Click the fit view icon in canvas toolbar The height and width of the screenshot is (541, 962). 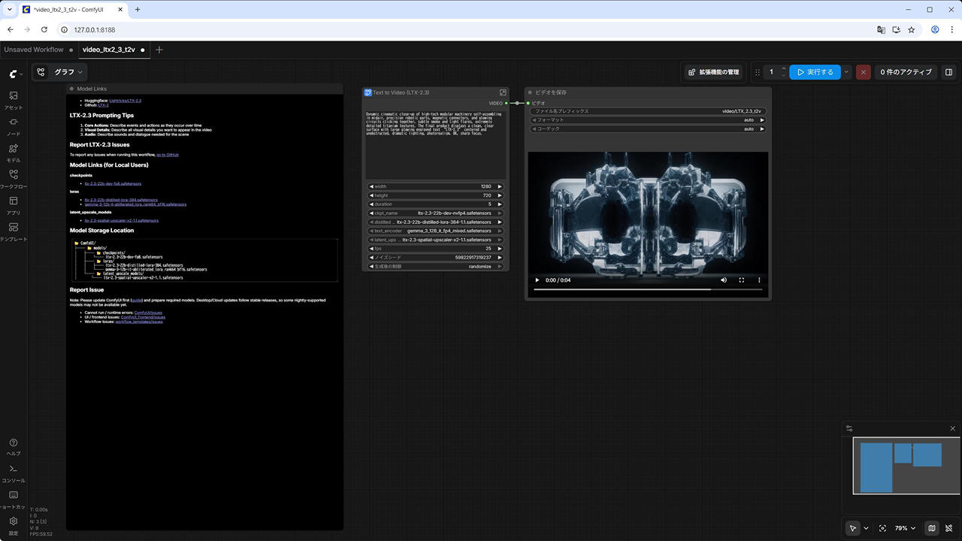pyautogui.click(x=882, y=528)
